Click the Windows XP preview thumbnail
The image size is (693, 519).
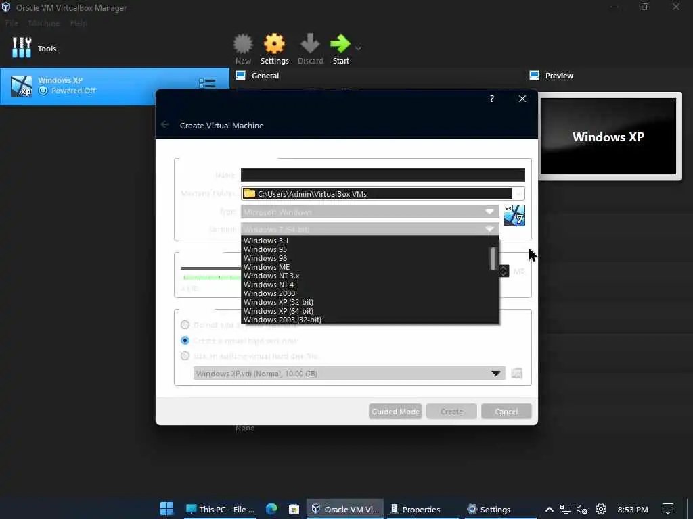[608, 137]
